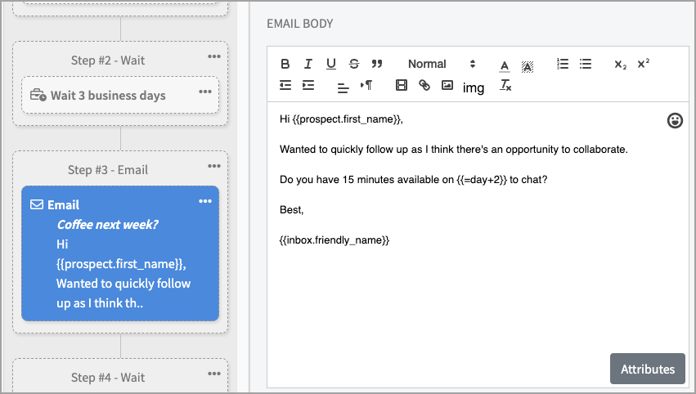Open the text background color picker

click(528, 65)
